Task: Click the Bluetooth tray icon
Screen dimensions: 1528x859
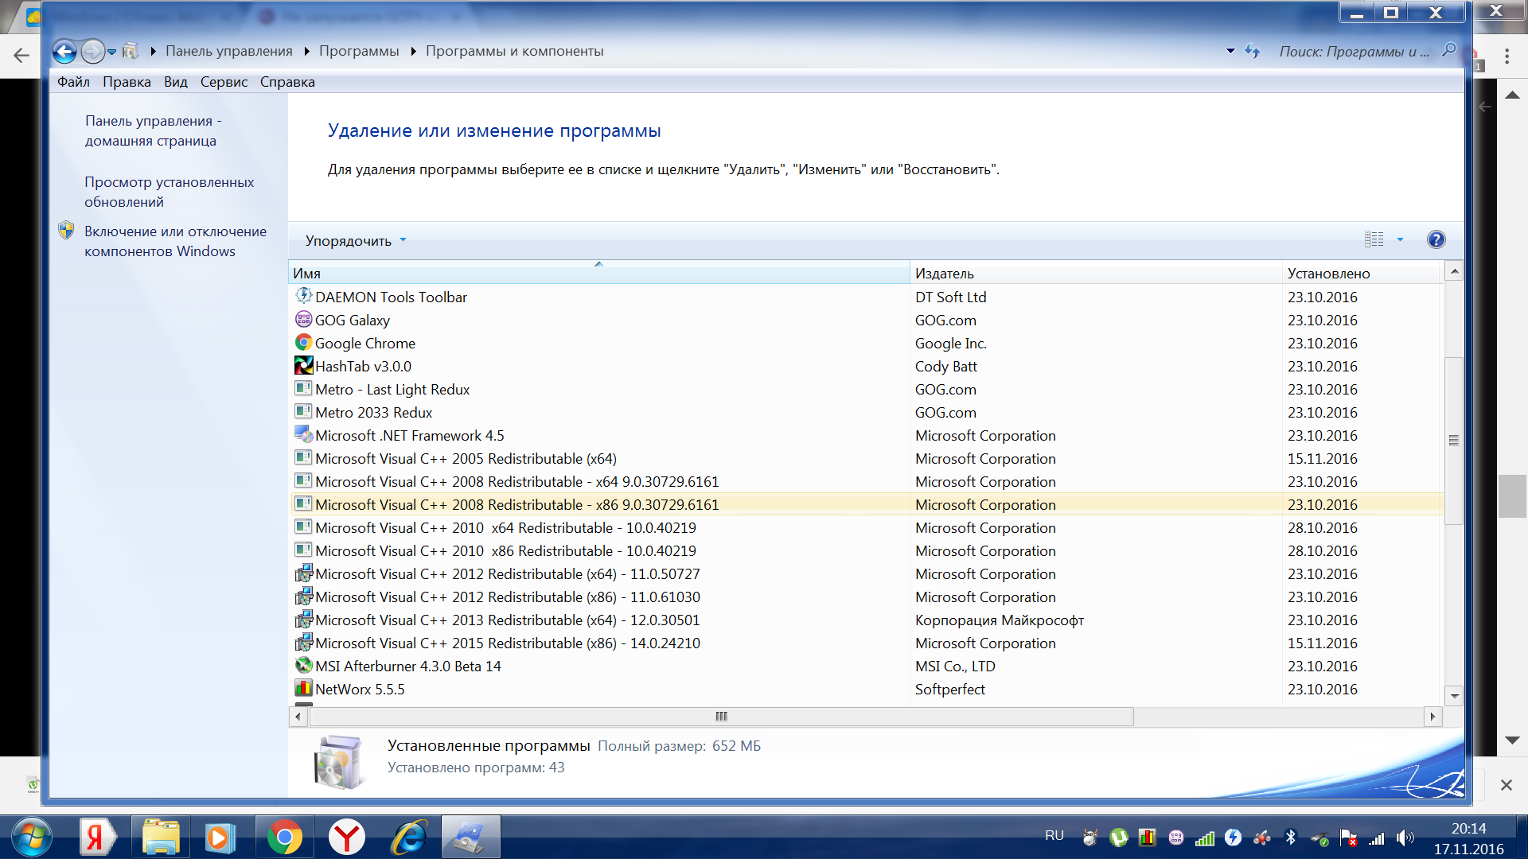Action: tap(1291, 838)
